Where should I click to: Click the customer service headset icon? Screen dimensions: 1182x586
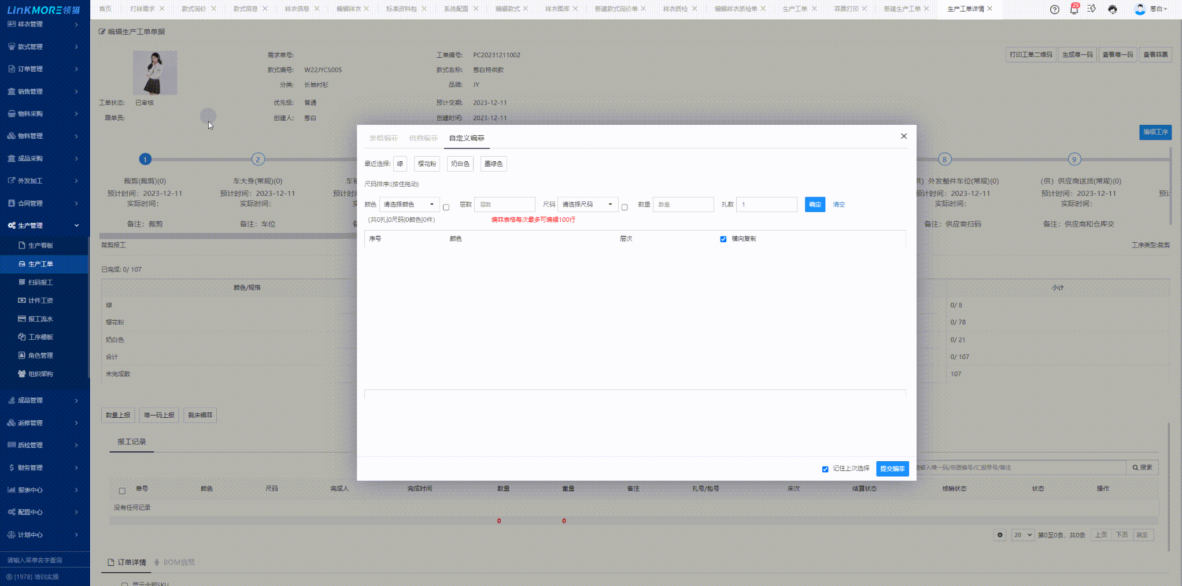tap(1112, 9)
